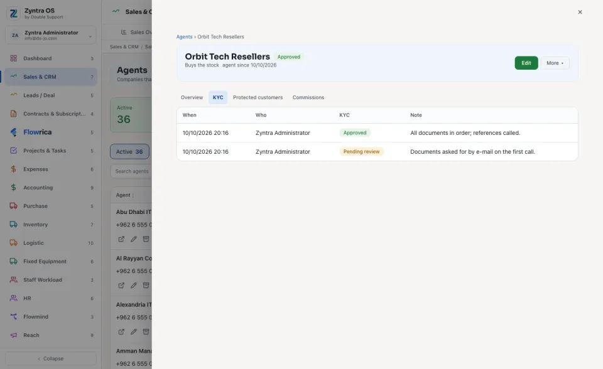Open the Reach megaphone icon

[13, 335]
